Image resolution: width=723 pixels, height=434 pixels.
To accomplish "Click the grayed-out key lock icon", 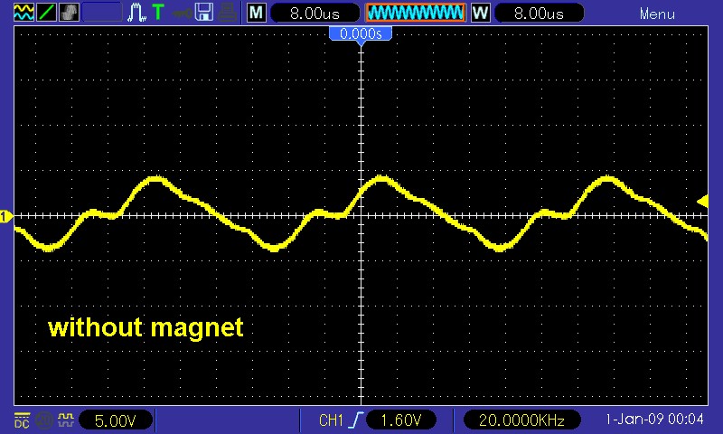I will click(x=183, y=14).
